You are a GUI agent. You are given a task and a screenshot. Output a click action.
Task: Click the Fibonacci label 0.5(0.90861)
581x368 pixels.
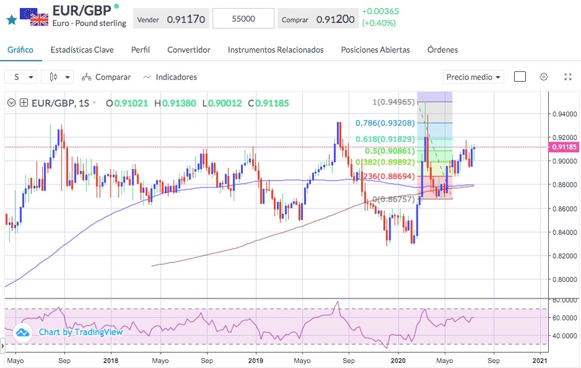(x=390, y=151)
